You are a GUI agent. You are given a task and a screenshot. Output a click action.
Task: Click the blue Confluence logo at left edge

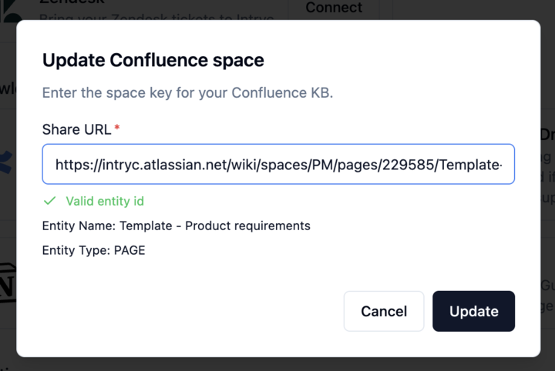(8, 162)
